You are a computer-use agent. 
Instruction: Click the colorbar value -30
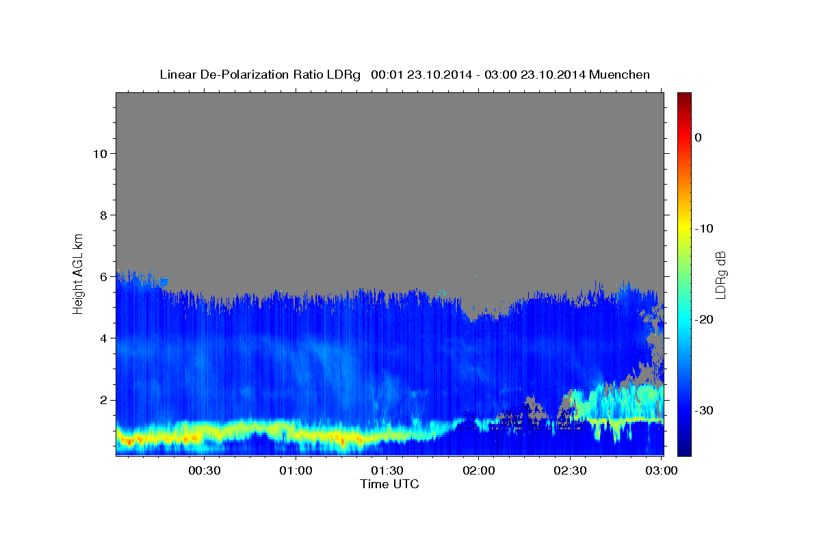704,410
